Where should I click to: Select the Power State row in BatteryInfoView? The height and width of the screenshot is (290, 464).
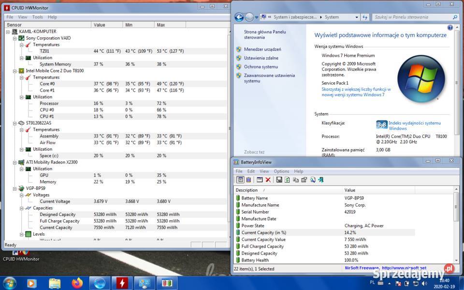pyautogui.click(x=324, y=226)
